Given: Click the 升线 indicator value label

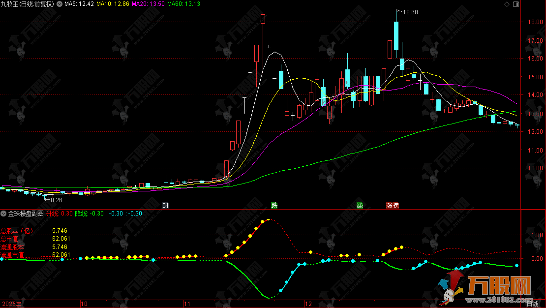Looking at the screenshot, I should (60, 214).
